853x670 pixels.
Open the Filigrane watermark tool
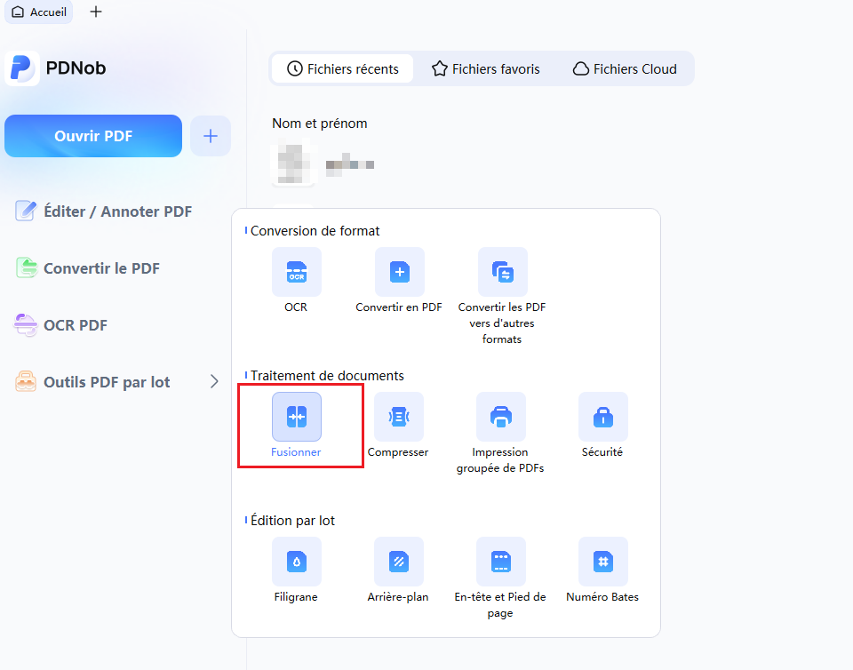tap(297, 562)
